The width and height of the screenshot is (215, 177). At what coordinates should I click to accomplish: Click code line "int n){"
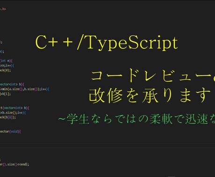6,61
